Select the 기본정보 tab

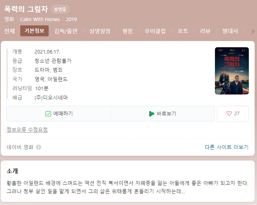(34, 31)
